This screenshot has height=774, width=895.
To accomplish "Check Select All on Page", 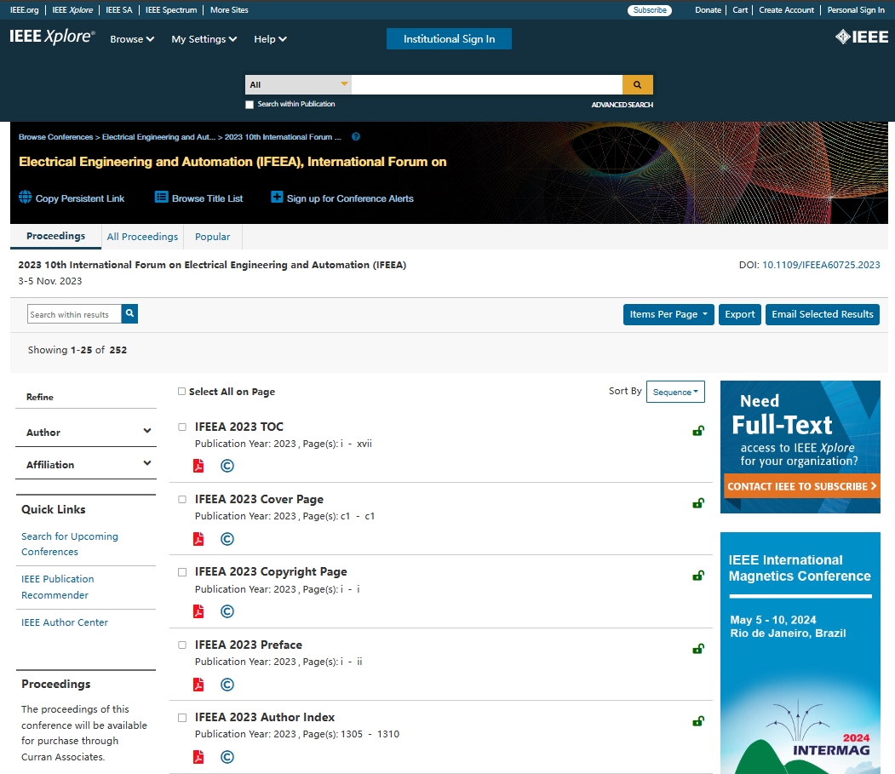I will pos(181,391).
